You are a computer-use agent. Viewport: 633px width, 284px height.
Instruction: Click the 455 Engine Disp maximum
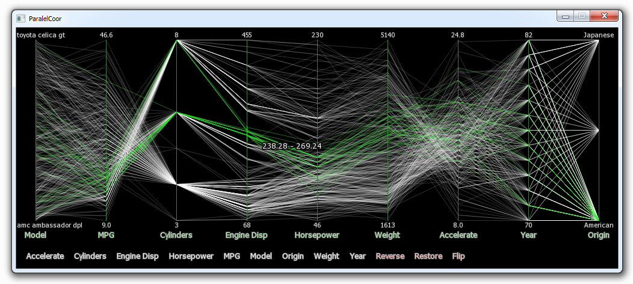pyautogui.click(x=247, y=35)
